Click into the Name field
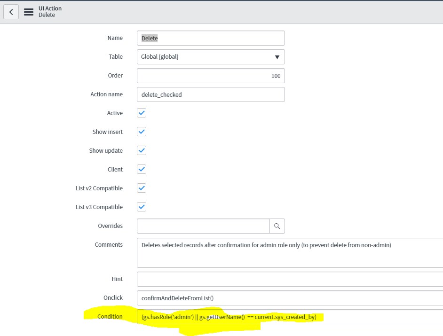 (211, 38)
